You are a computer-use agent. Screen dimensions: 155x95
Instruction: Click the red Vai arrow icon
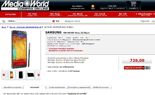tap(53, 21)
